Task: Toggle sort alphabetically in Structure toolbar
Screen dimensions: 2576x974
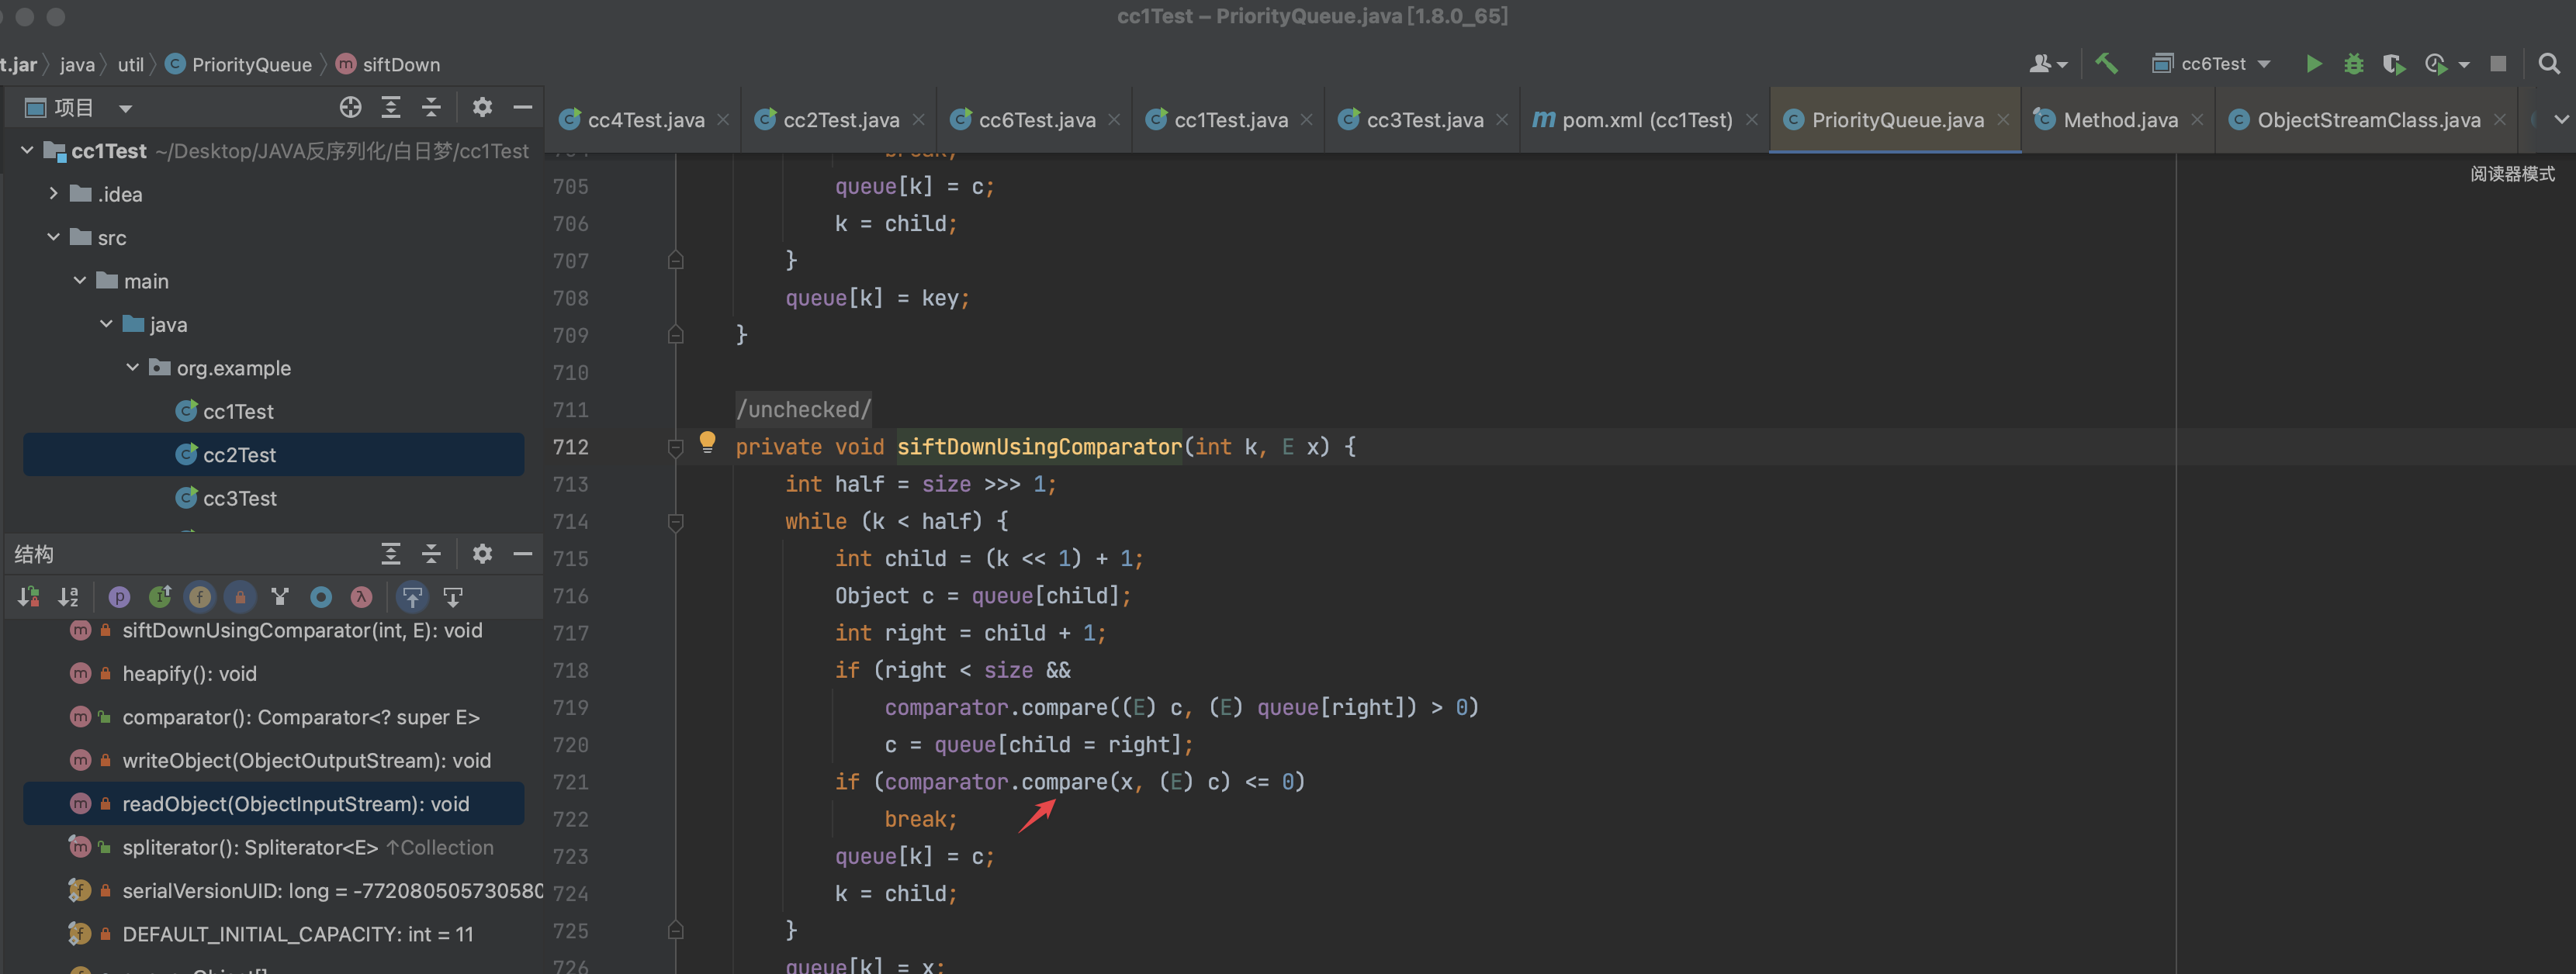Action: point(68,597)
